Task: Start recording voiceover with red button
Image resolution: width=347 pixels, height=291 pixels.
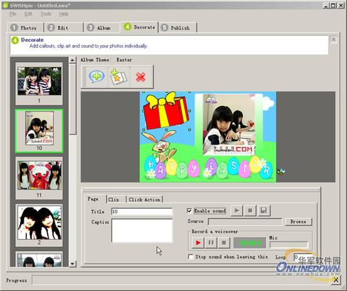Action: [198, 243]
